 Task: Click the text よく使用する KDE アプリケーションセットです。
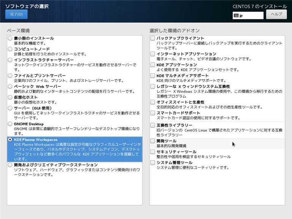click(x=198, y=70)
